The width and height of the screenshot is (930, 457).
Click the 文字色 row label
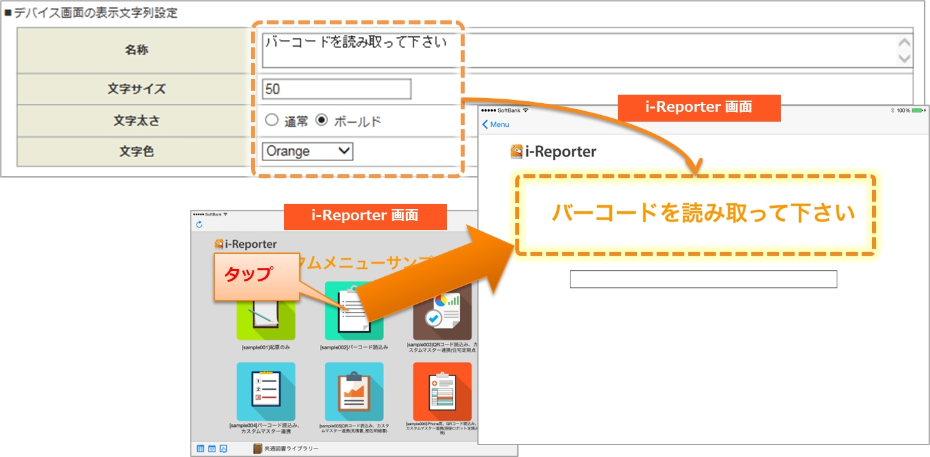136,151
